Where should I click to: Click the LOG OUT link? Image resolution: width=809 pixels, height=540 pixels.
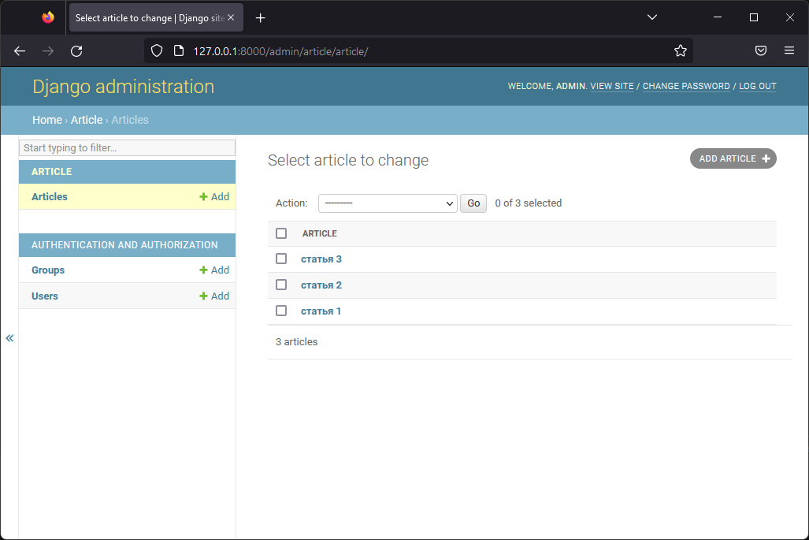click(x=757, y=87)
